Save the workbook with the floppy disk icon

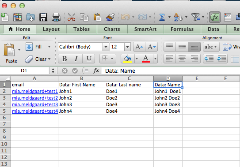43,17
